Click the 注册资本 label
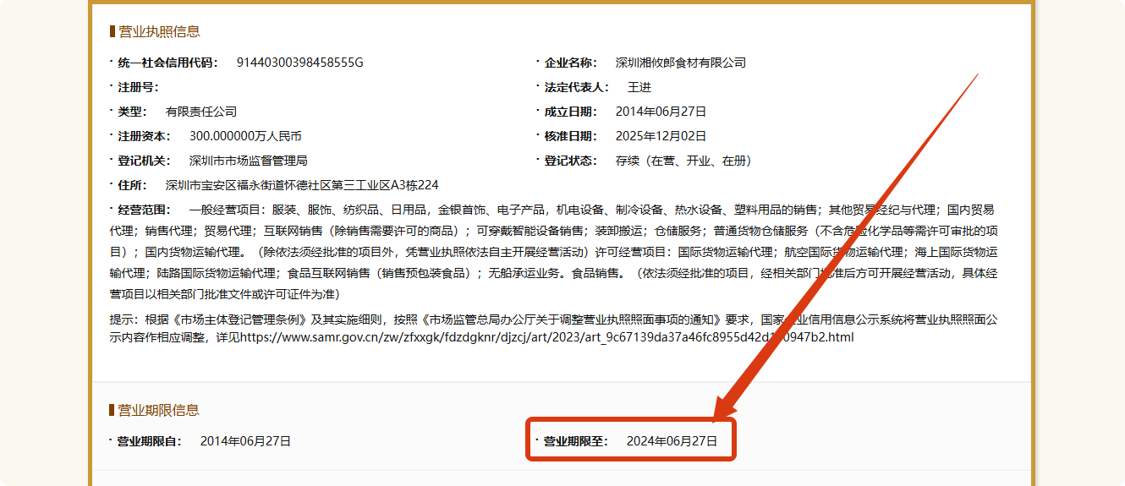Screen dimensions: 1125x486 144,136
